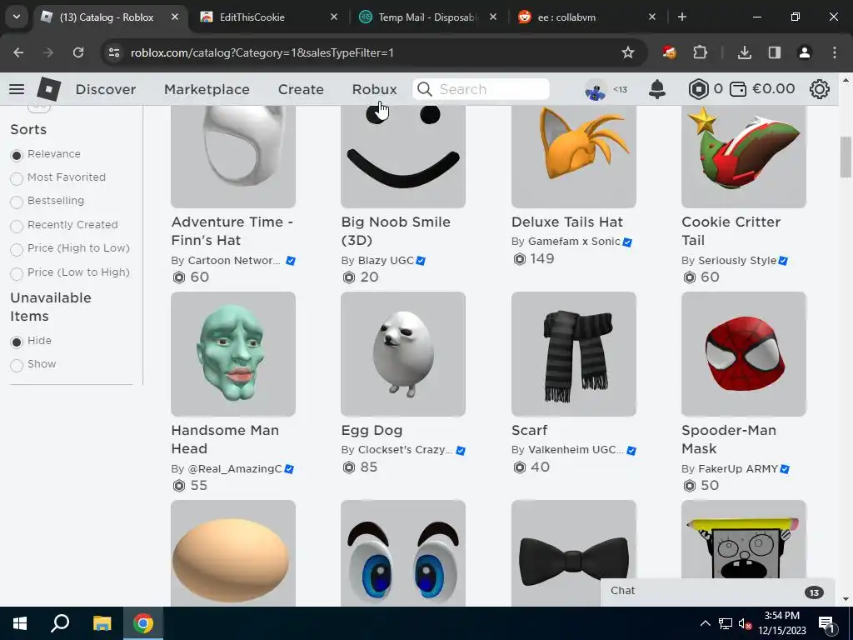The width and height of the screenshot is (853, 640).
Task: Open the Scarf item thumbnail
Action: tap(574, 354)
